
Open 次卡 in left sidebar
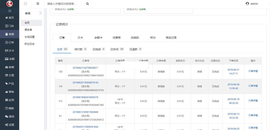pyautogui.click(x=9, y=51)
